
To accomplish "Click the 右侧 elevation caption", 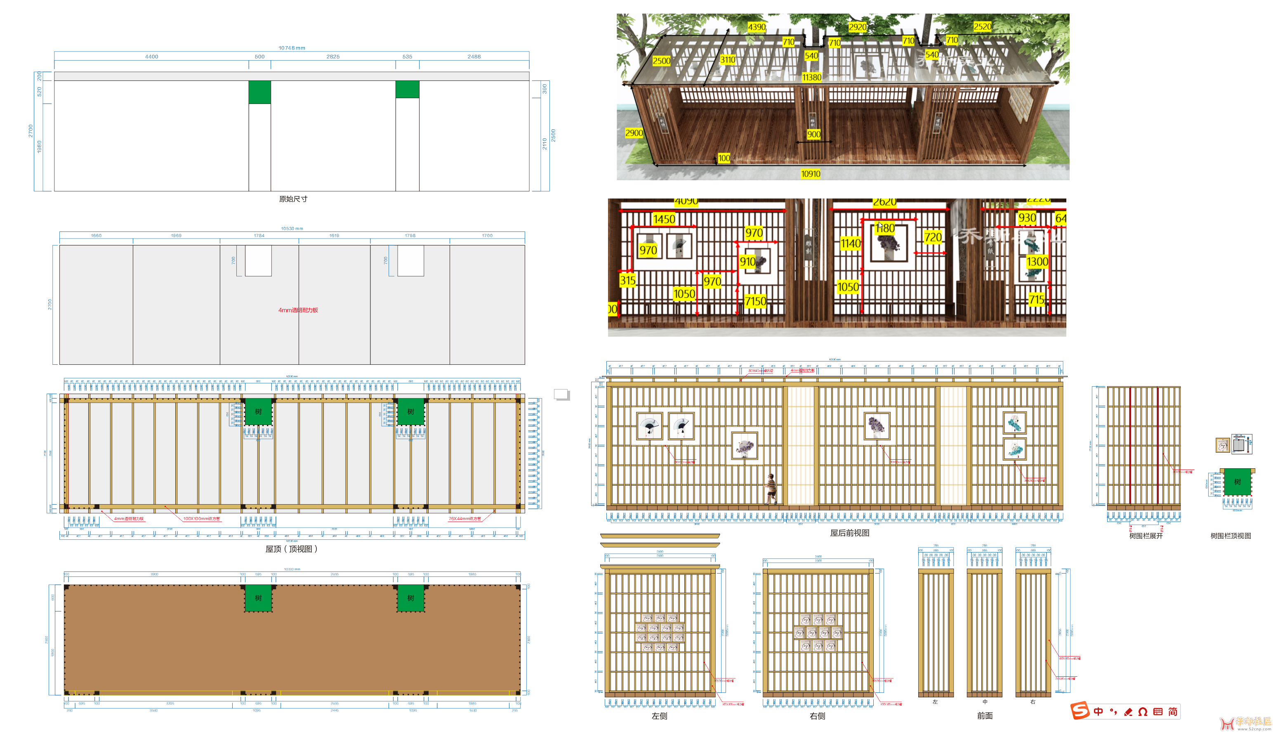I will tap(817, 716).
